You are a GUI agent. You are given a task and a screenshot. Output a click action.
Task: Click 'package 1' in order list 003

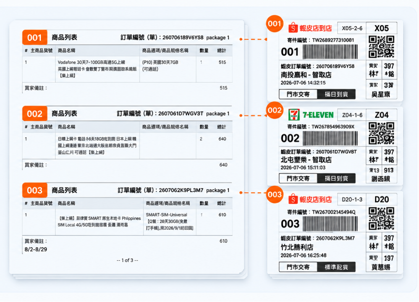pos(218,191)
